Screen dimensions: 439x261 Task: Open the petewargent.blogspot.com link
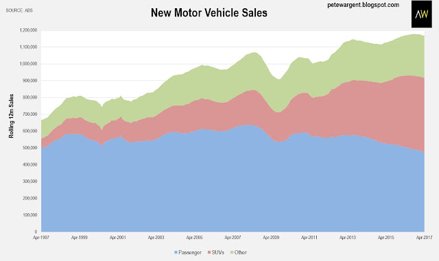[363, 5]
